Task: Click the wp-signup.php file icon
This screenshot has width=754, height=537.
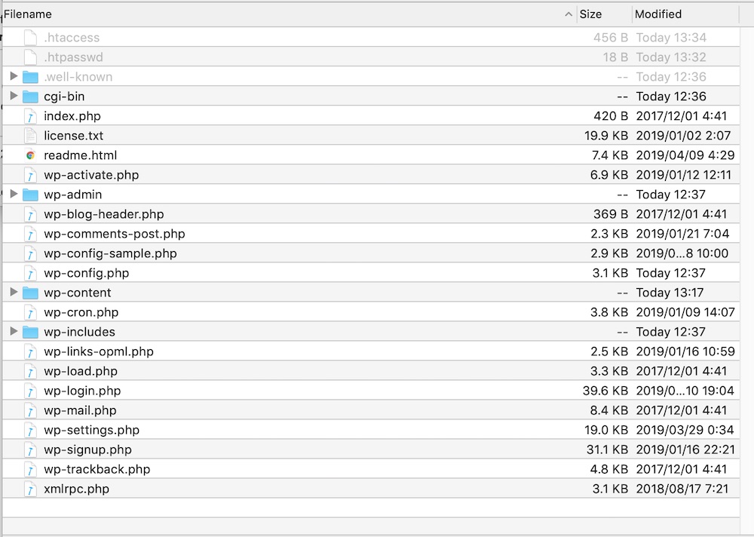Action: coord(30,450)
